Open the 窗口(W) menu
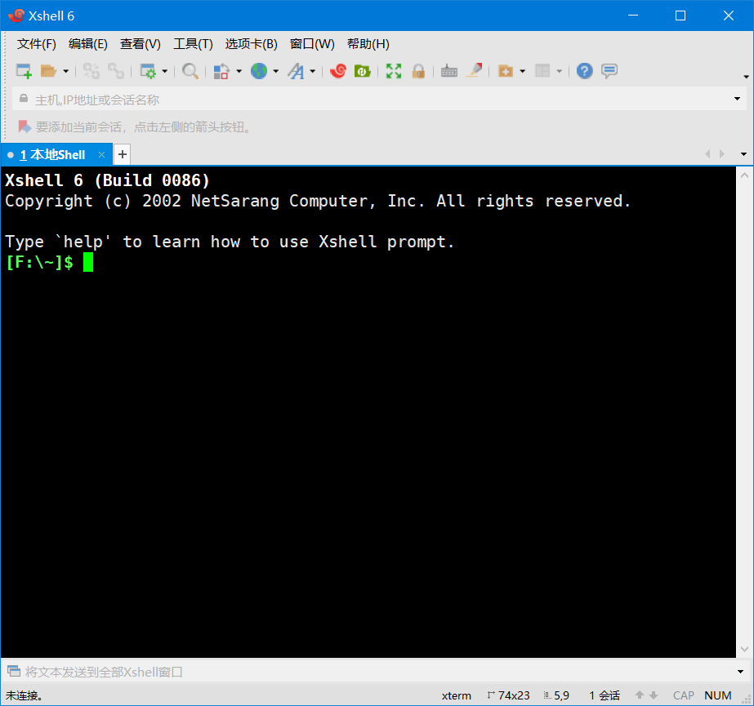The height and width of the screenshot is (706, 754). (312, 44)
